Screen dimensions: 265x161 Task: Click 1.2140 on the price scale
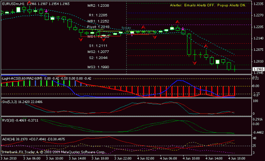coord(259,39)
